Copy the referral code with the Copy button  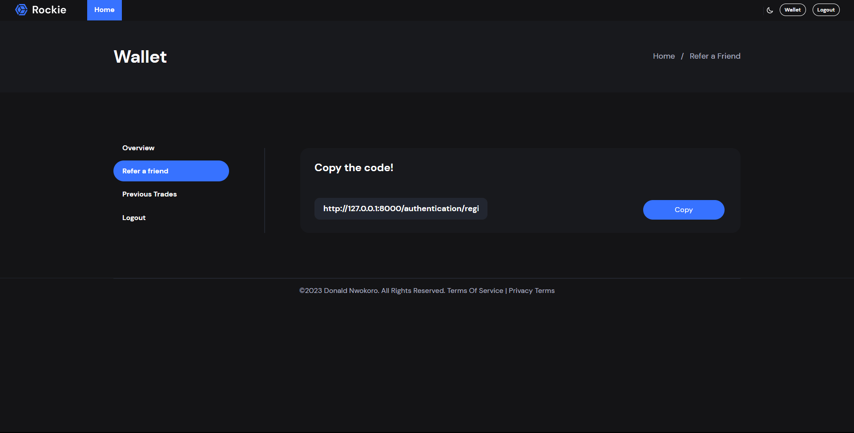pyautogui.click(x=684, y=210)
